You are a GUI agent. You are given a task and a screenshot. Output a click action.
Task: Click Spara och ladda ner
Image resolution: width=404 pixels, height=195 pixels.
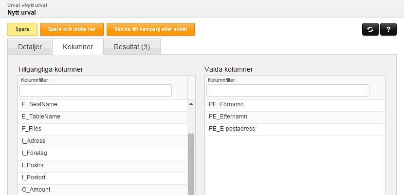(72, 29)
